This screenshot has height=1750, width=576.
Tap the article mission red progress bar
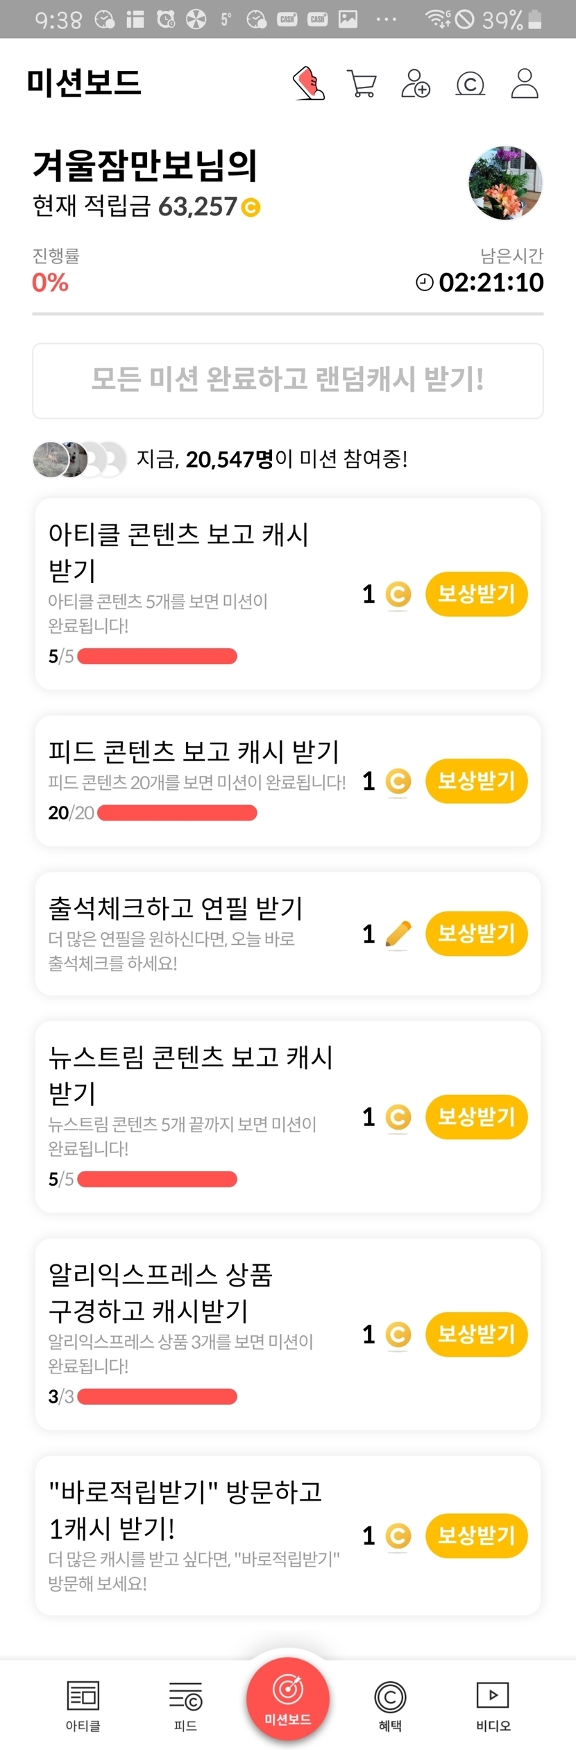158,656
